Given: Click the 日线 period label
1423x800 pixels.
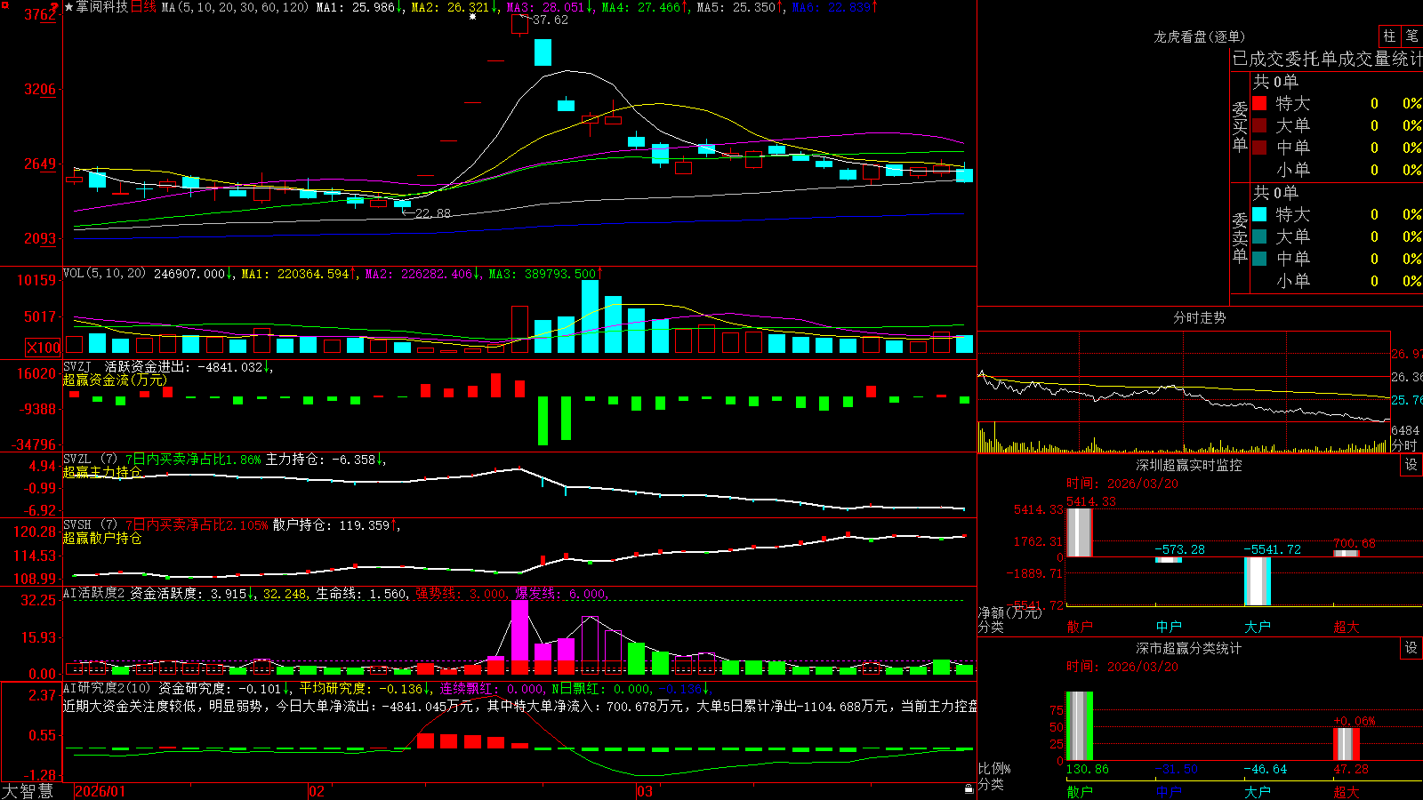Looking at the screenshot, I should pos(143,7).
